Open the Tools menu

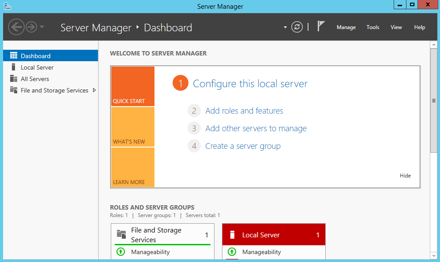point(372,27)
